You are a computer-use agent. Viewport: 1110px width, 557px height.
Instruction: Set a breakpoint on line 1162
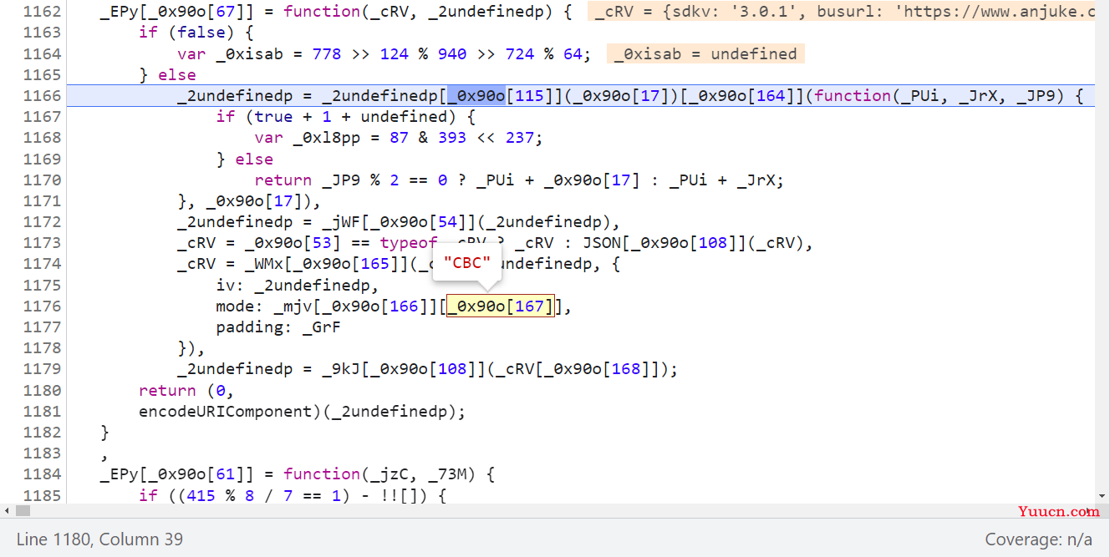pos(42,12)
